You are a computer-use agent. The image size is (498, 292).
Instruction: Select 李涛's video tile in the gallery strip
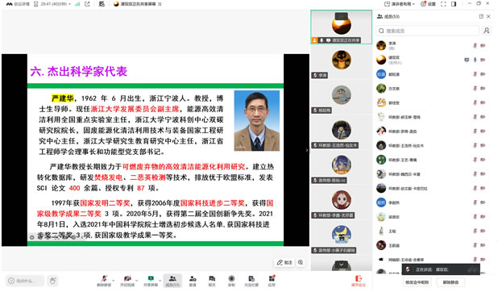pyautogui.click(x=341, y=62)
